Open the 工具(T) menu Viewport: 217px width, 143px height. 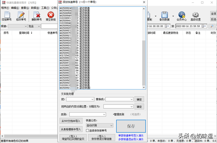click(x=45, y=8)
